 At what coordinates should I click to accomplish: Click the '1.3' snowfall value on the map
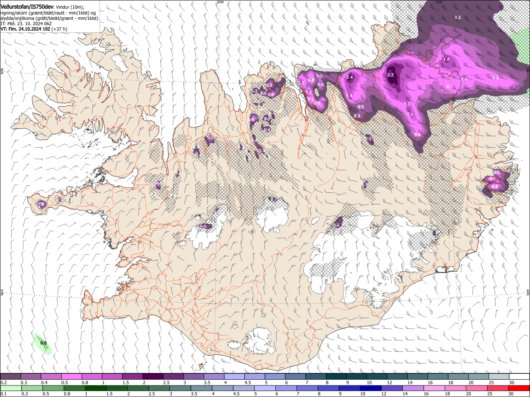click(407, 104)
